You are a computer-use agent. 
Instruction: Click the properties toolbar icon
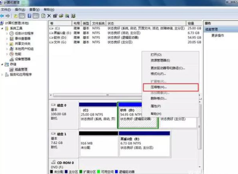[55, 16]
